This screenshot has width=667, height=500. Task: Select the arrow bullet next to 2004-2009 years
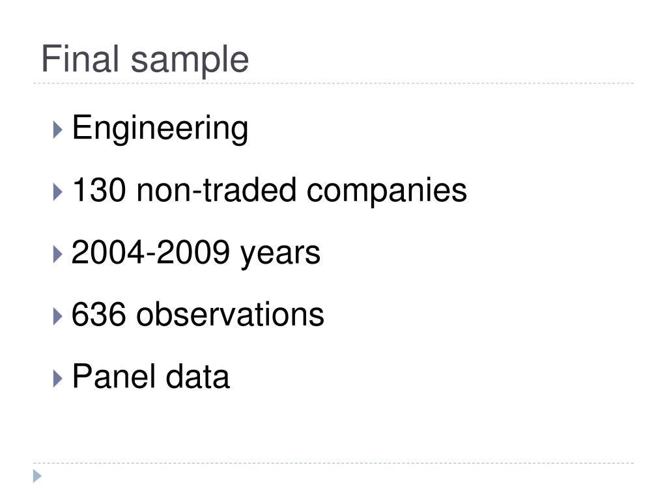pyautogui.click(x=58, y=255)
